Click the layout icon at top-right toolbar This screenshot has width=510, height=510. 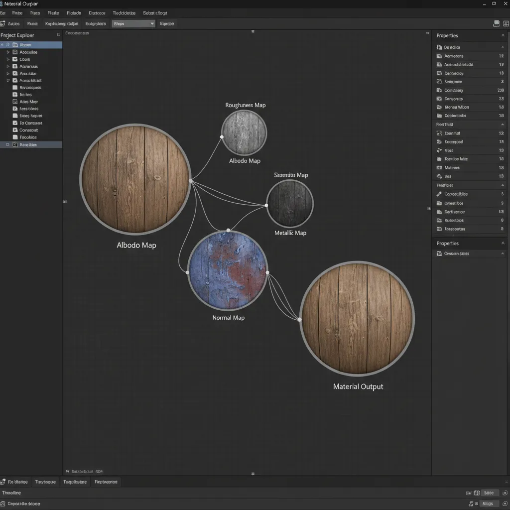click(x=497, y=23)
